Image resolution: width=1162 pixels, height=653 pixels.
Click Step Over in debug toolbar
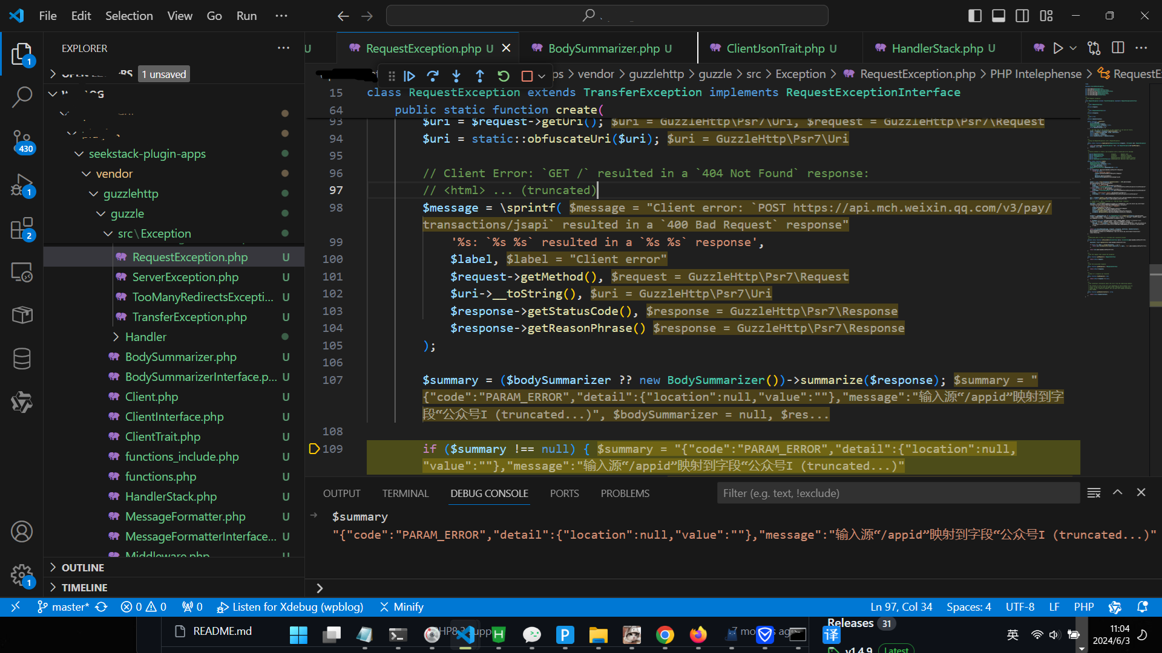pos(433,76)
